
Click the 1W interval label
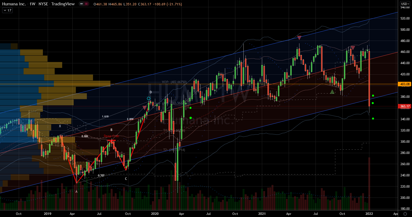click(x=32, y=4)
